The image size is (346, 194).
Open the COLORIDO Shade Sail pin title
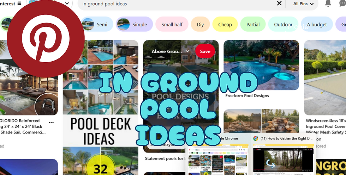(x=23, y=126)
